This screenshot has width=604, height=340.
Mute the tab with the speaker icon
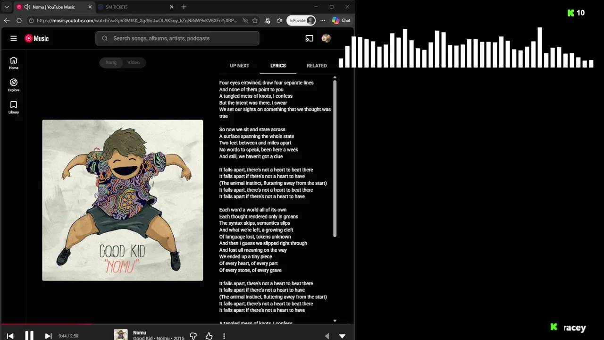(x=27, y=7)
